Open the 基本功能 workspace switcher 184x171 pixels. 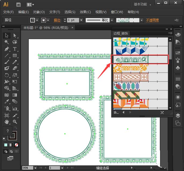pos(142,4)
